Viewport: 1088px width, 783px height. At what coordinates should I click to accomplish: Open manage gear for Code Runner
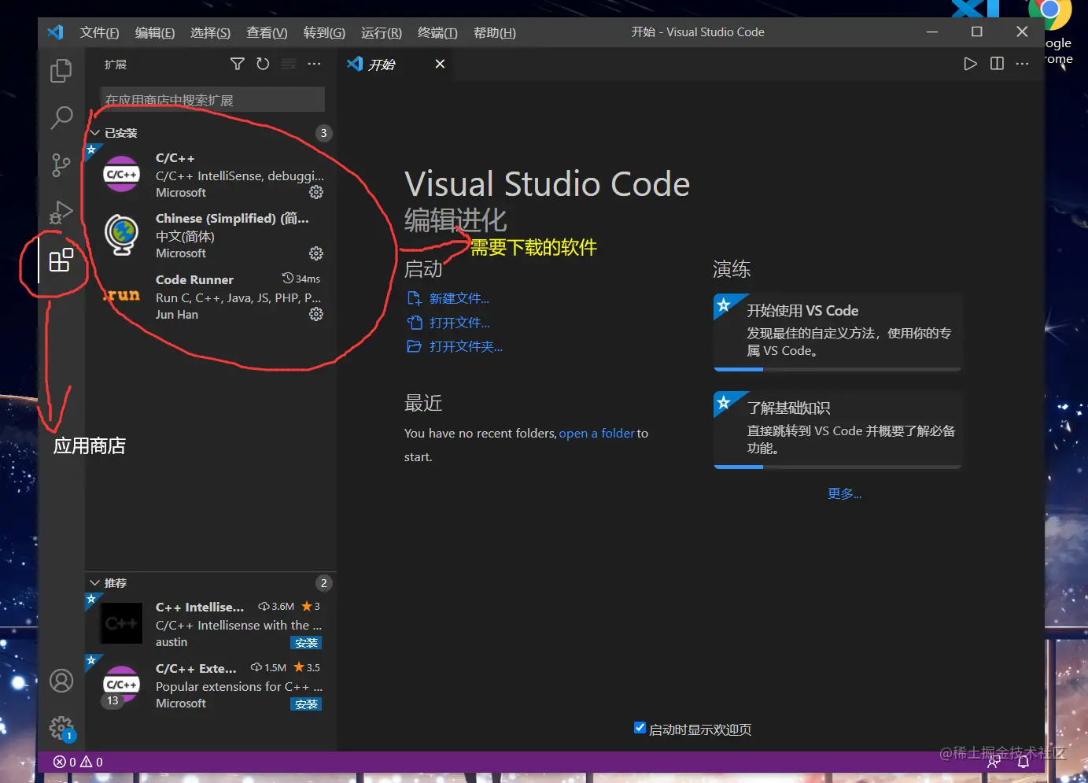pyautogui.click(x=316, y=314)
